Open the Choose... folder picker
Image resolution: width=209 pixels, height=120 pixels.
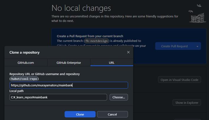119,97
